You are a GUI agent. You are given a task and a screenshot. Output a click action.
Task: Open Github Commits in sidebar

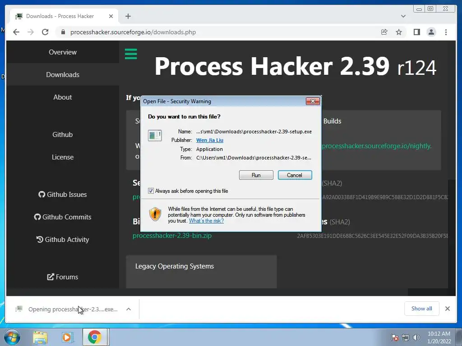(x=62, y=217)
